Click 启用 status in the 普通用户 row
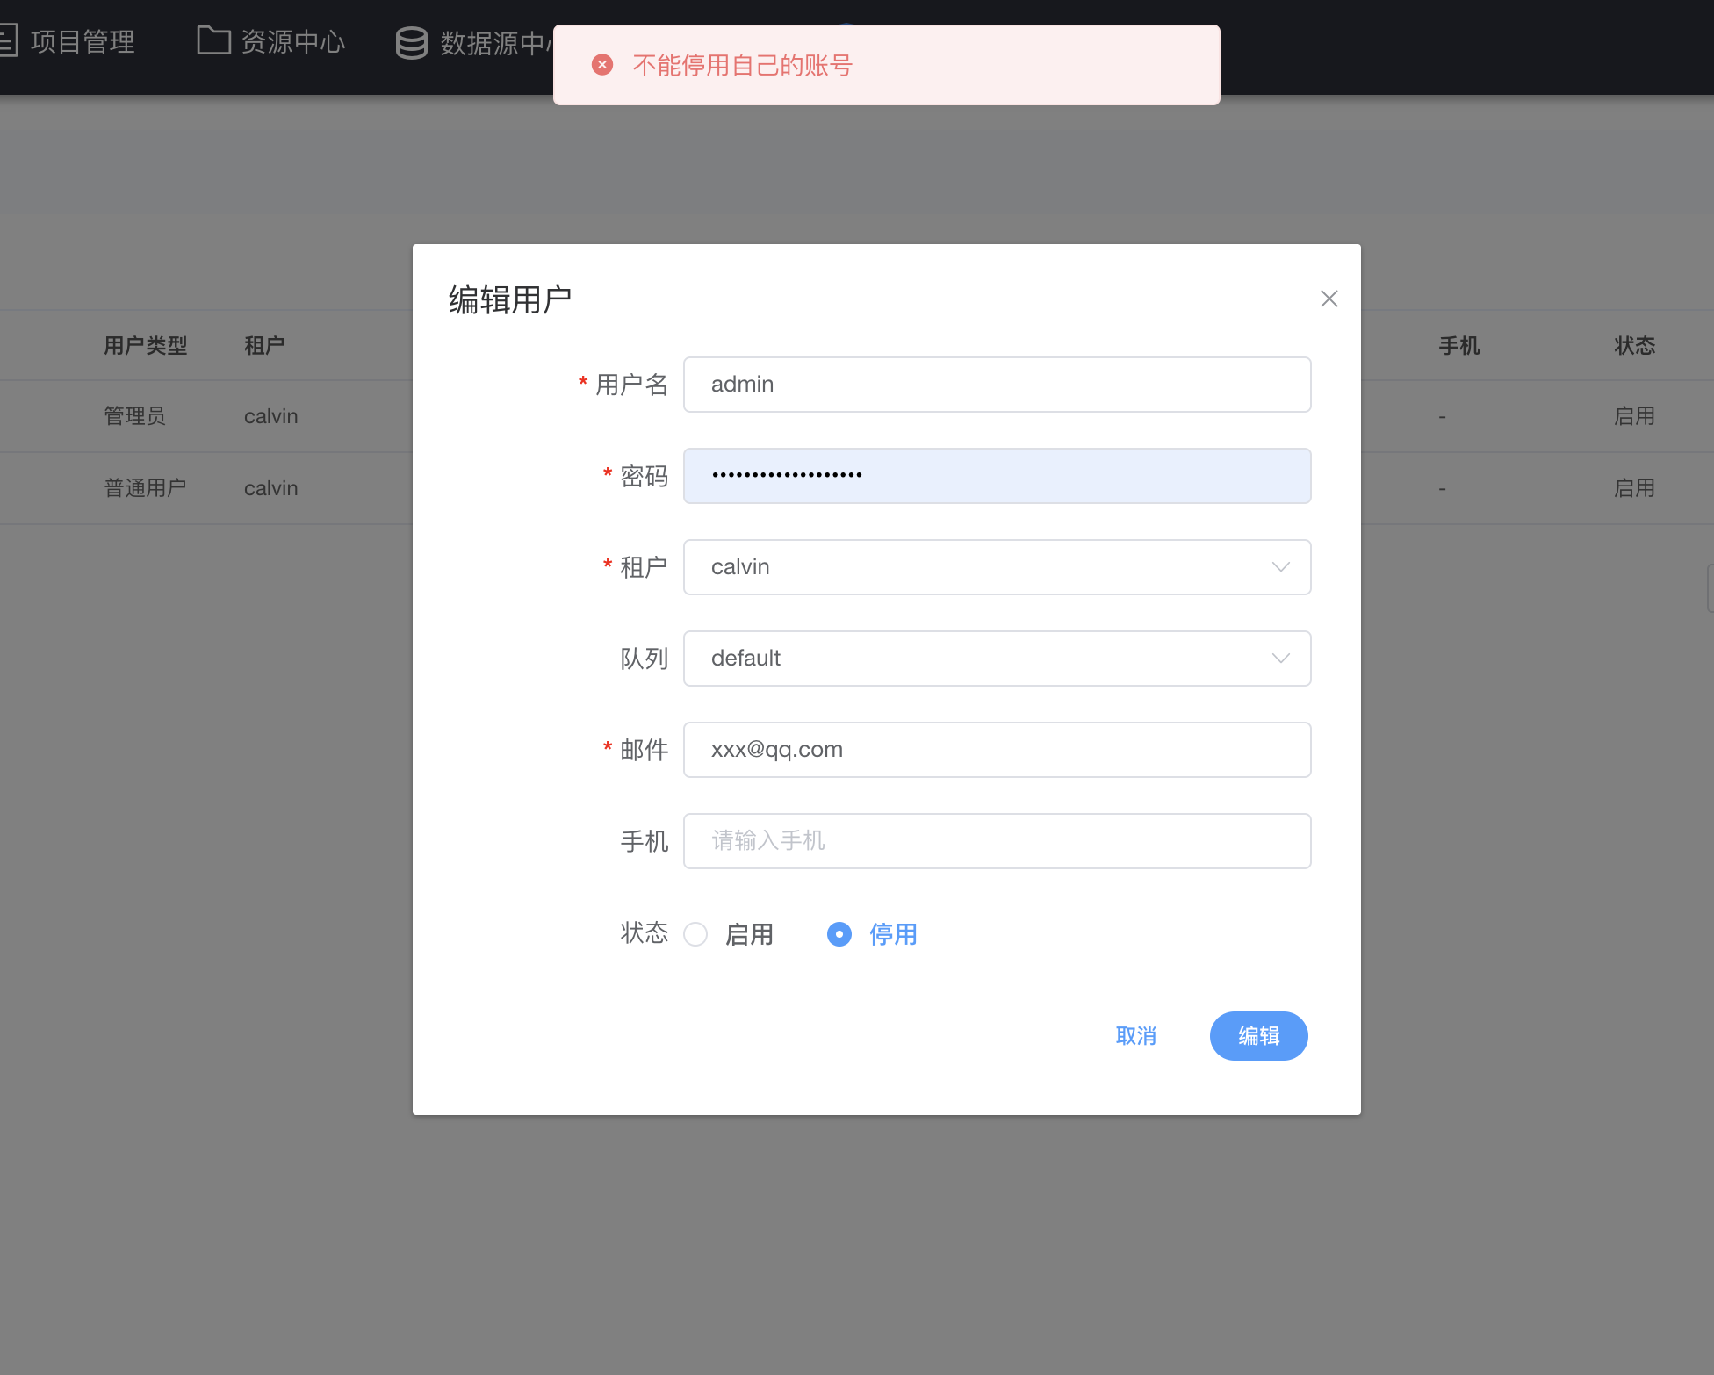 pos(1635,488)
